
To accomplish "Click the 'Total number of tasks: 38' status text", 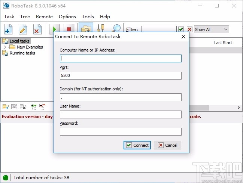I will pos(41,178).
